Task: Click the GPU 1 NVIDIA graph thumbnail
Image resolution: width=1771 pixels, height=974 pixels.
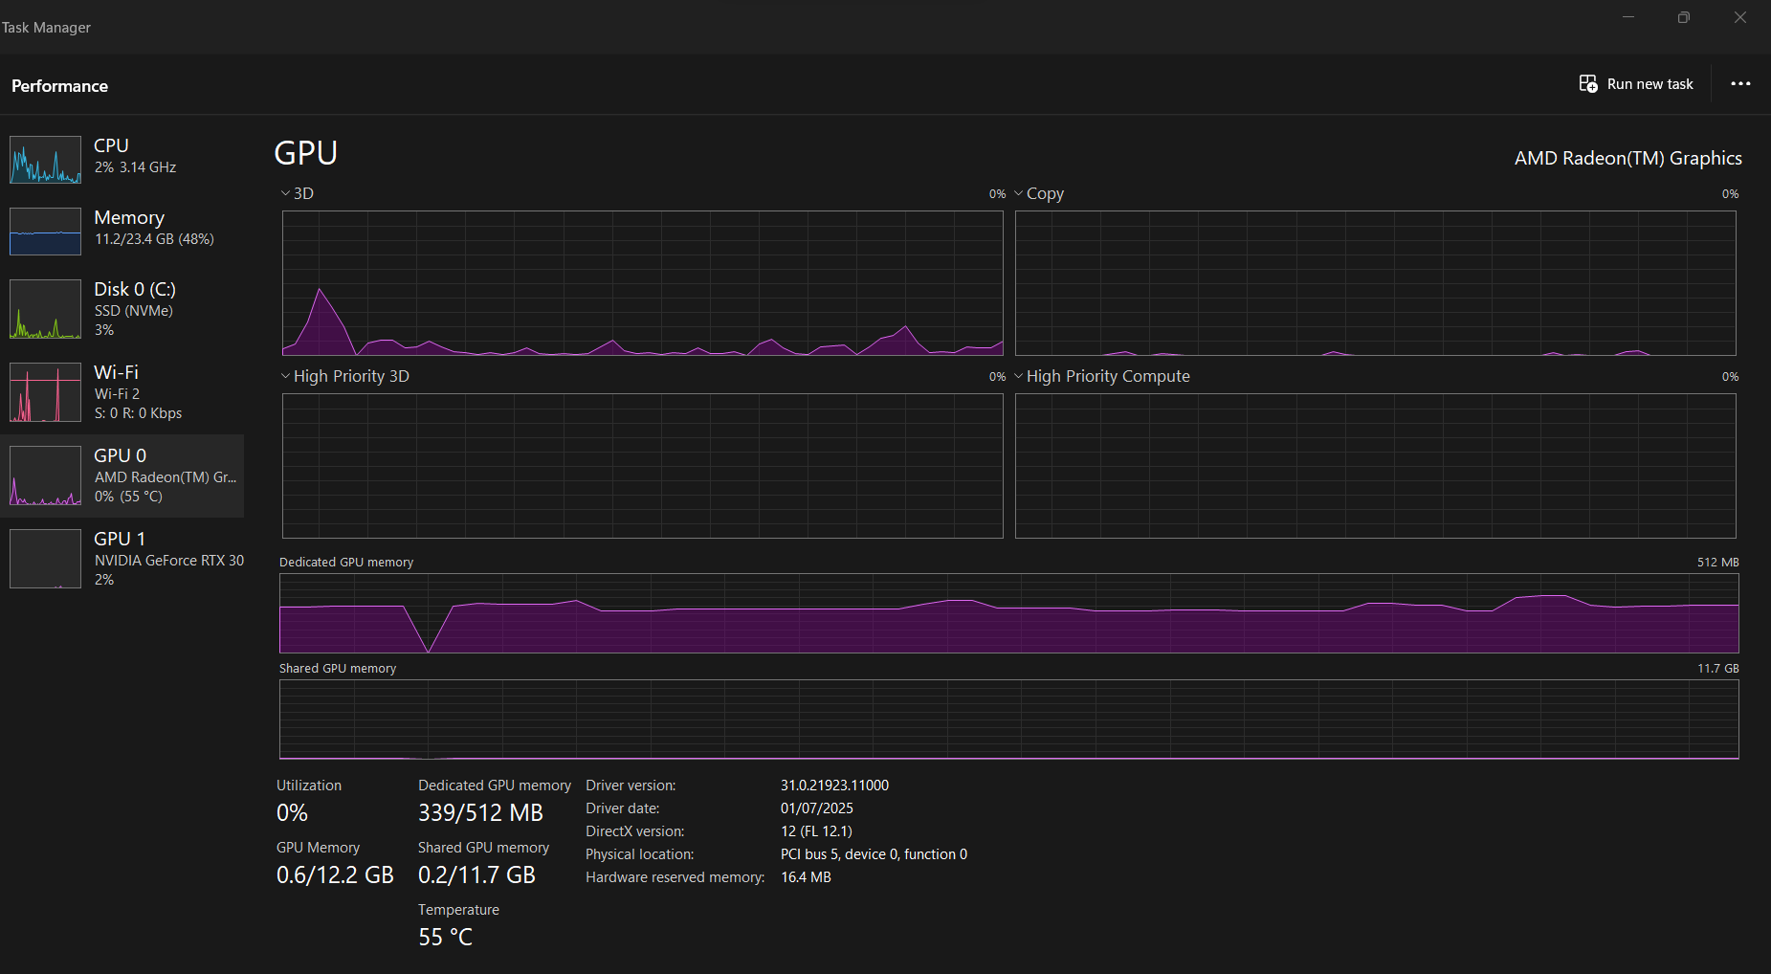Action: [45, 559]
